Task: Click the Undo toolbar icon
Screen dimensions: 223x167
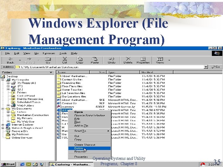Action: click(x=111, y=60)
